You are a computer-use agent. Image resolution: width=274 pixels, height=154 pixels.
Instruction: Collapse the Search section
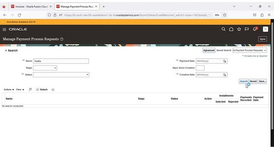6,50
